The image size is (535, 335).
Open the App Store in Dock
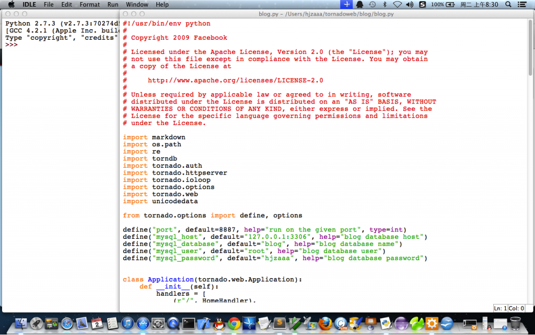point(143,324)
